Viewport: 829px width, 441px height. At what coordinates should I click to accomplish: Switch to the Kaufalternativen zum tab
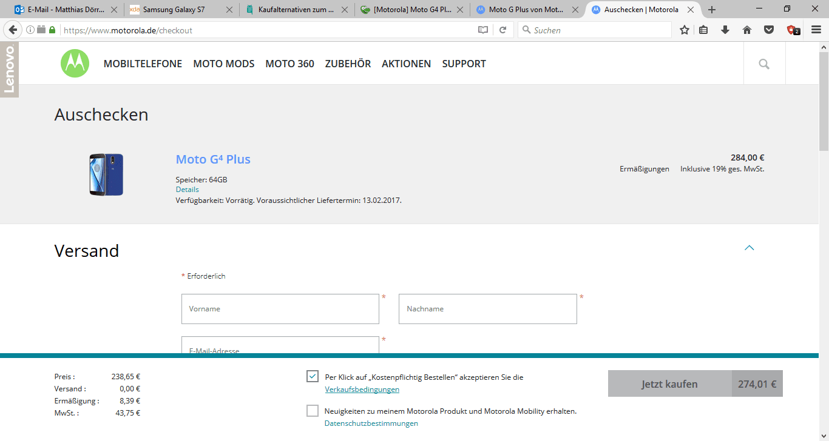coord(296,10)
